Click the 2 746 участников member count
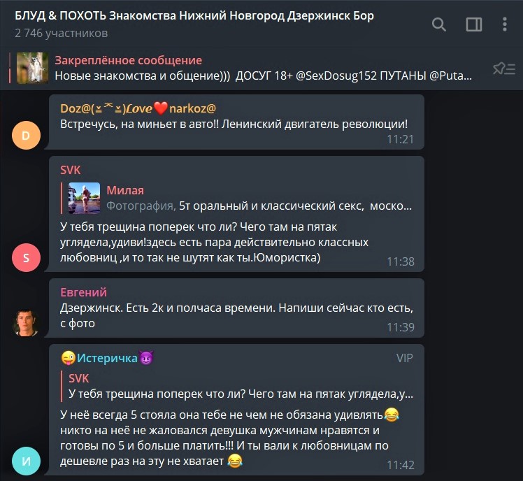 pos(61,33)
